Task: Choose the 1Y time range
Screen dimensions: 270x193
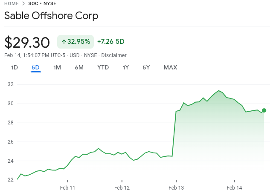Action: (x=125, y=67)
